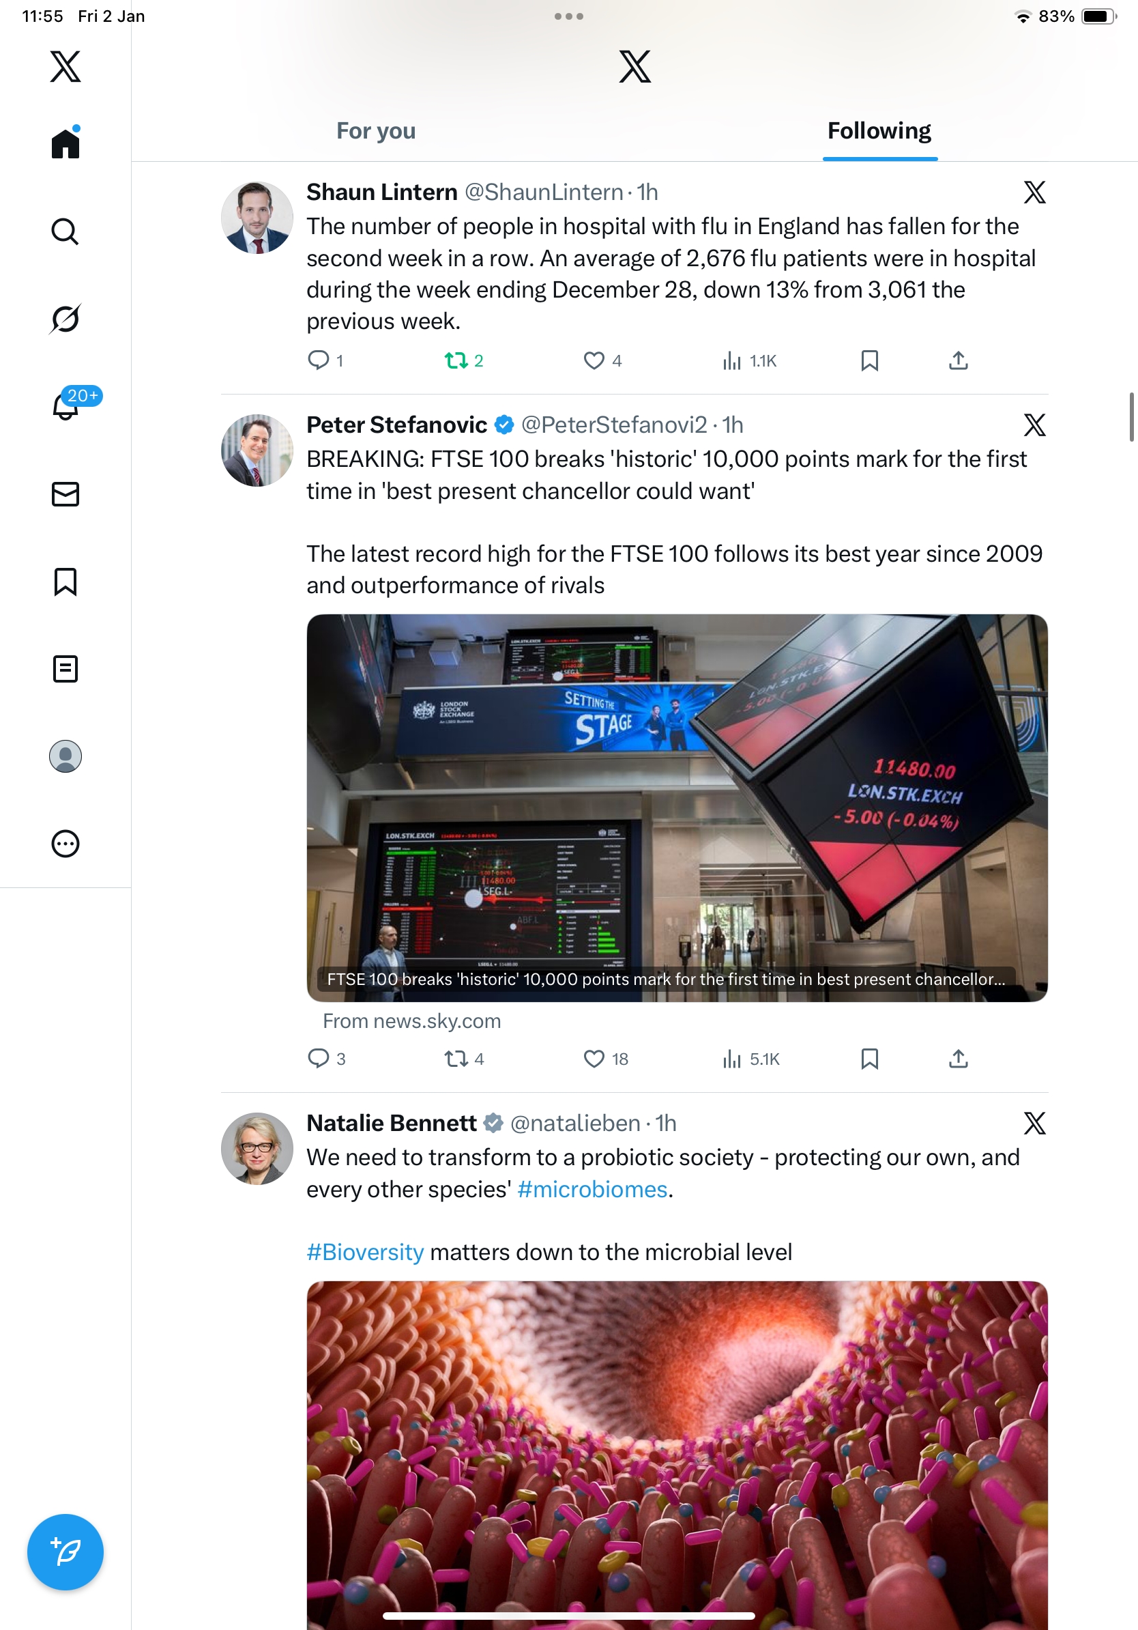
Task: Click the timeline scrollbar handle
Action: tap(1132, 417)
